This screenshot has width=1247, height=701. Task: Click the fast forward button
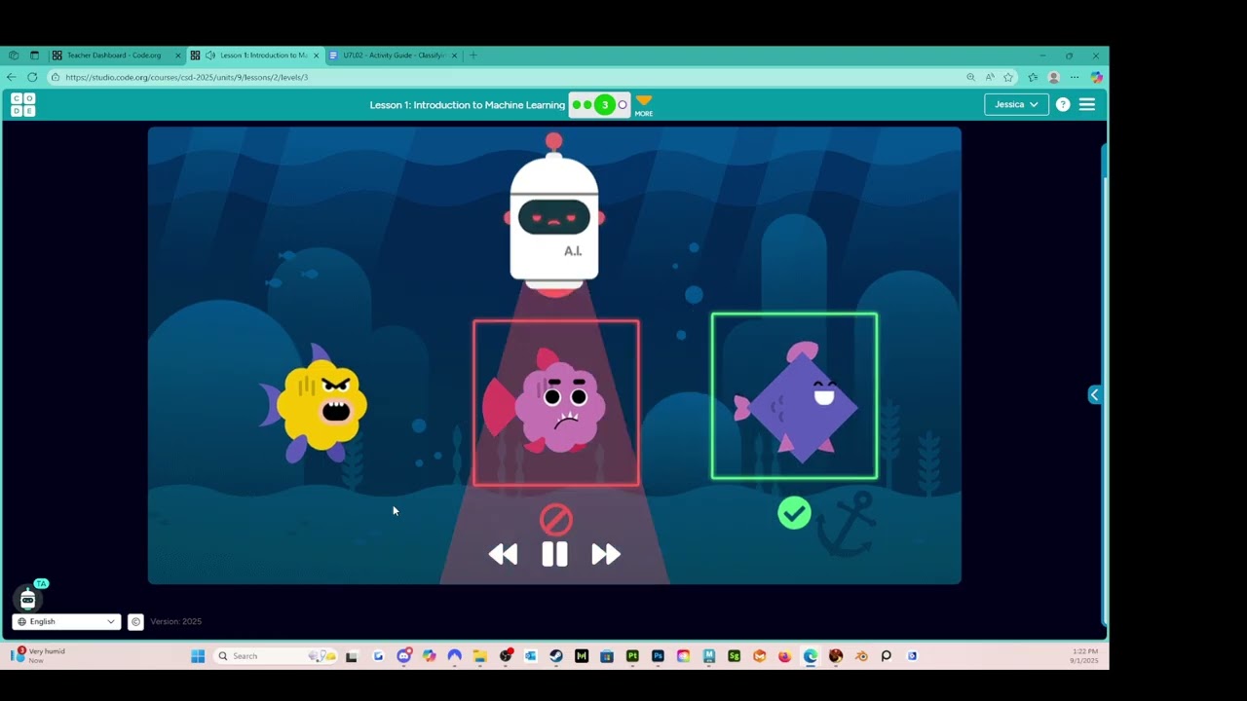click(x=606, y=554)
